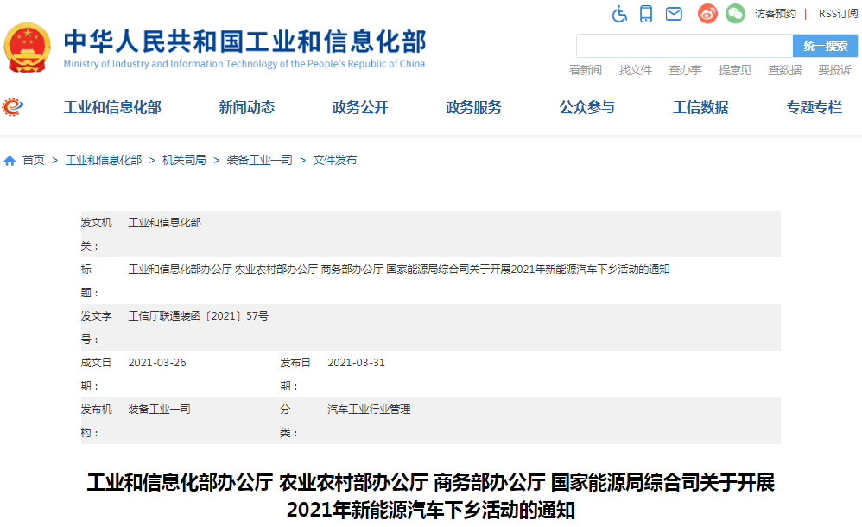The width and height of the screenshot is (862, 527).
Task: Click the 提意见 feedback link
Action: point(734,70)
